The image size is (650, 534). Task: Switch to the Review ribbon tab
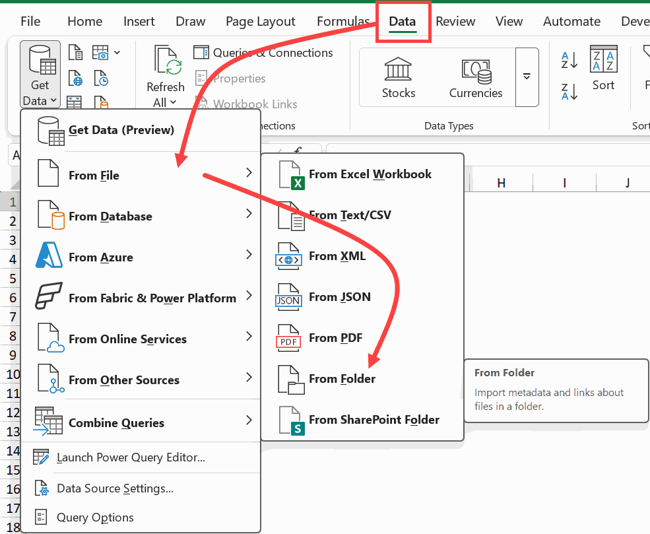(455, 21)
